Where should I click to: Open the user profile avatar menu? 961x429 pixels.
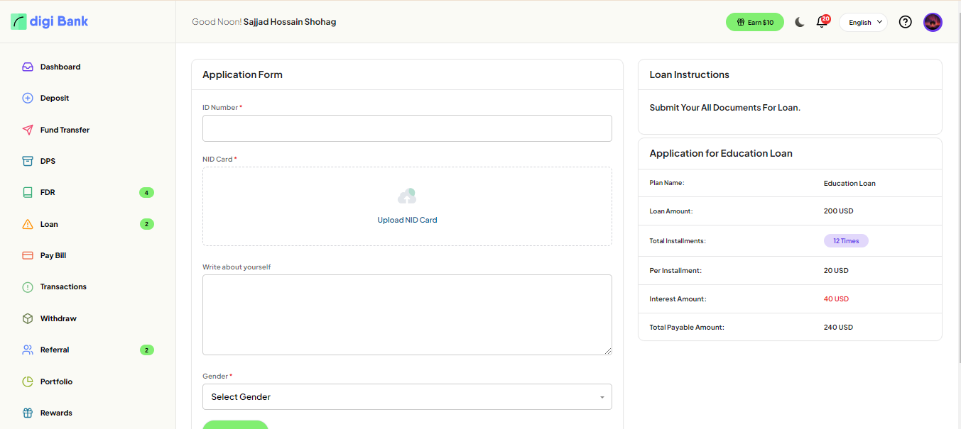tap(933, 22)
